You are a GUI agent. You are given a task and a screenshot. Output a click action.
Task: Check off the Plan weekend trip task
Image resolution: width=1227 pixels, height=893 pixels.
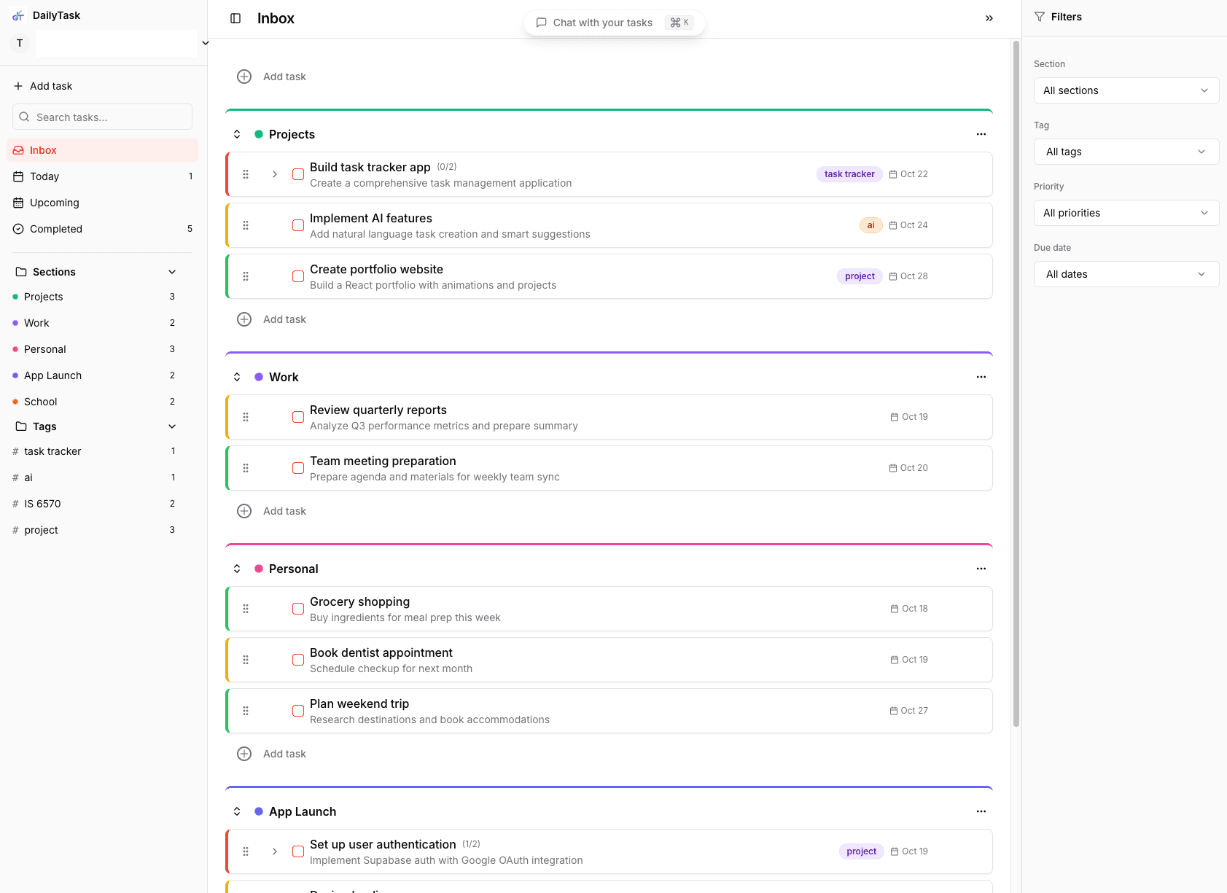click(x=297, y=710)
